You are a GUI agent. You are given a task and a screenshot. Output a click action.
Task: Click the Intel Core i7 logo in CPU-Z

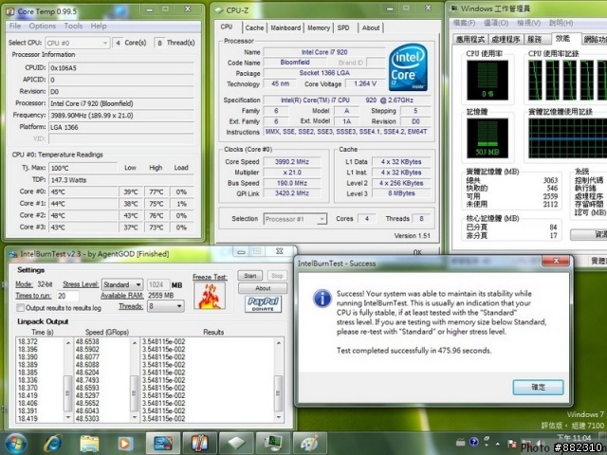point(408,67)
